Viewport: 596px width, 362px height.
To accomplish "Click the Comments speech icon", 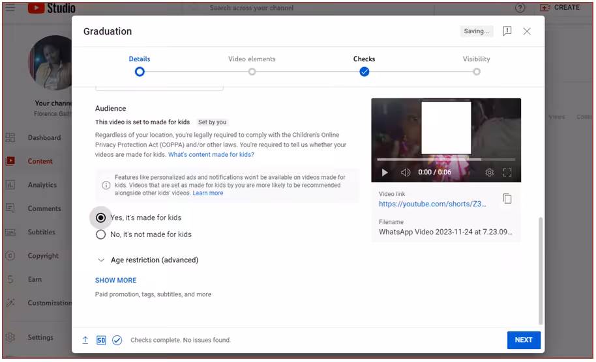I will point(10,208).
